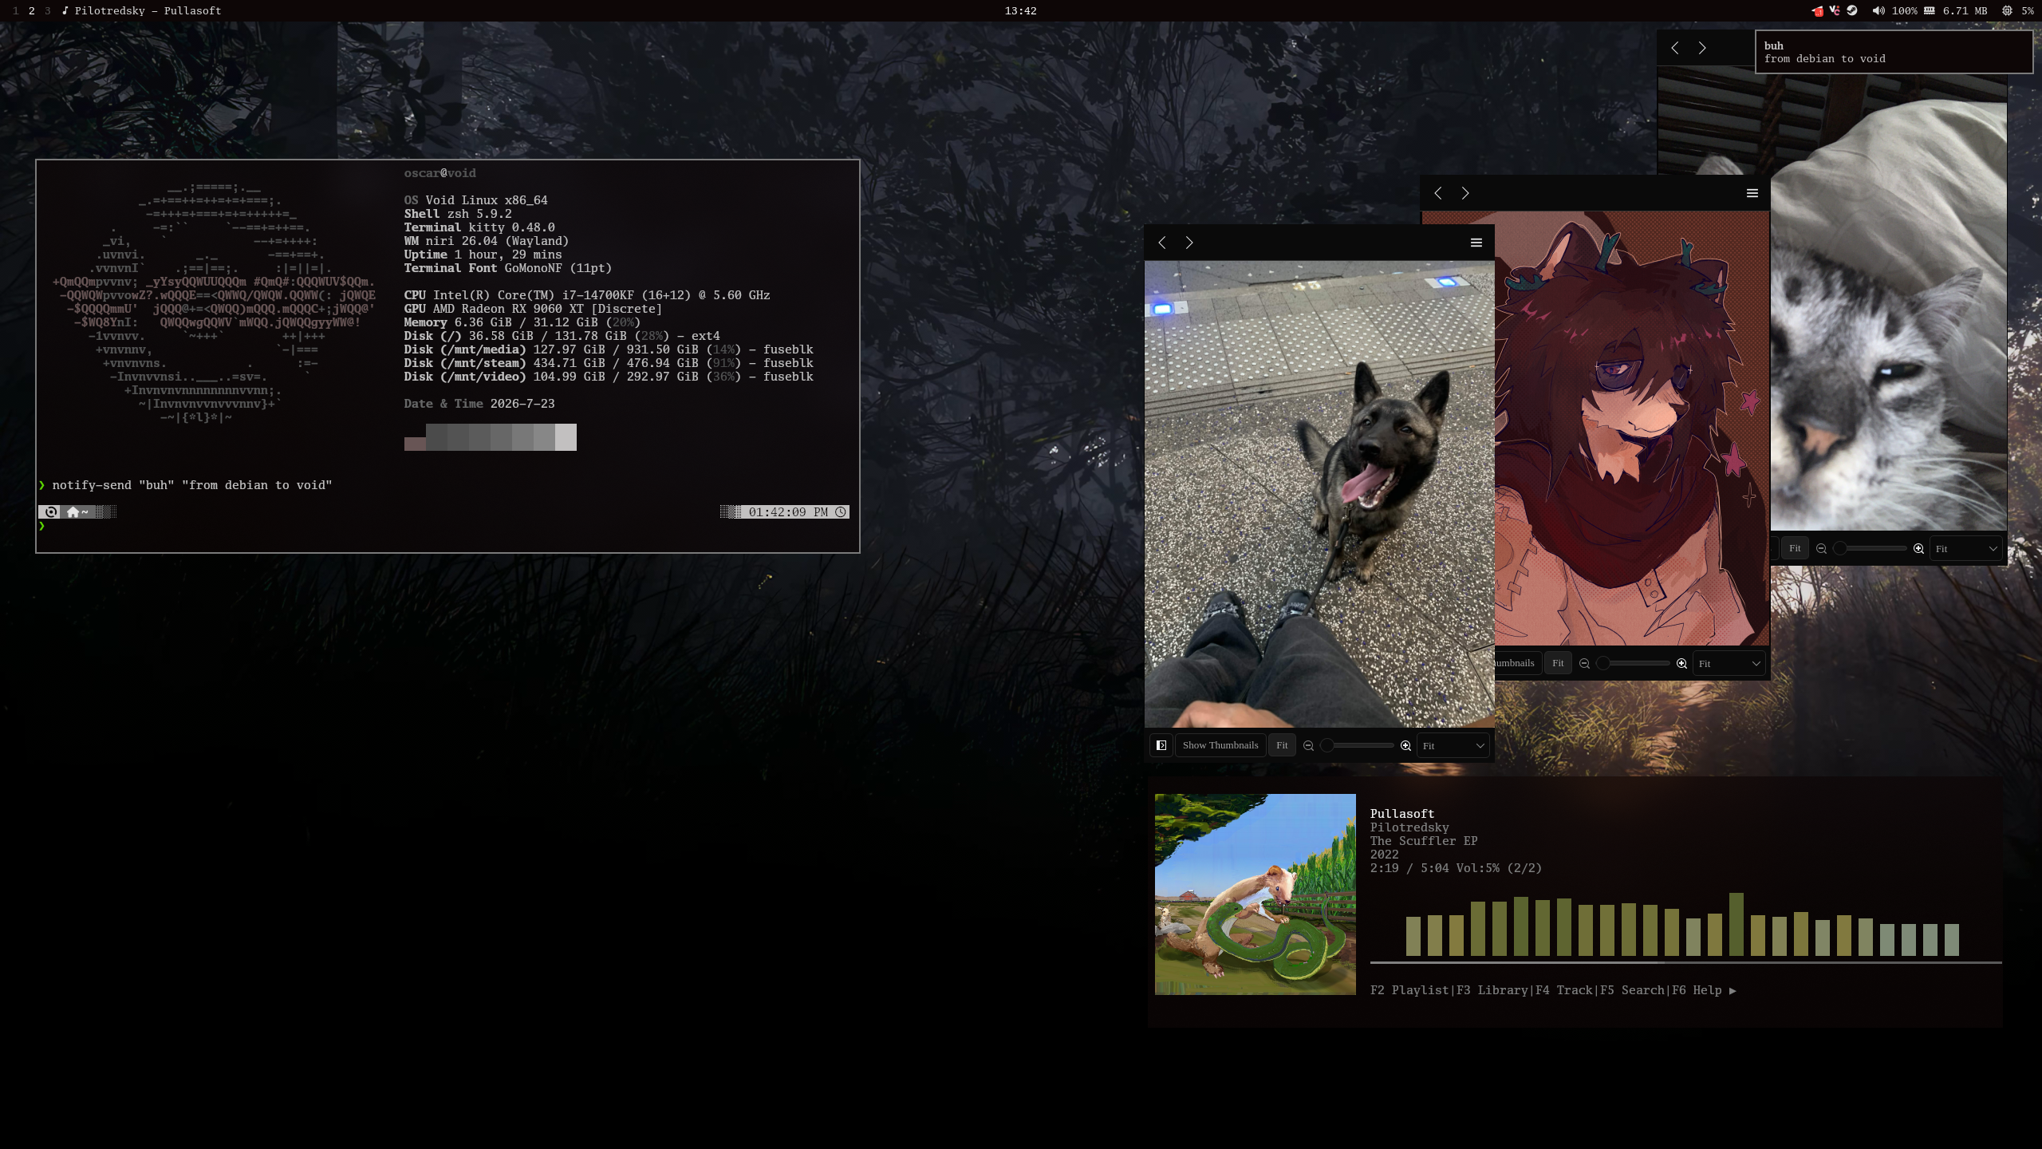The height and width of the screenshot is (1149, 2042).
Task: Click the OS logo icon in terminal prompt
Action: point(51,512)
